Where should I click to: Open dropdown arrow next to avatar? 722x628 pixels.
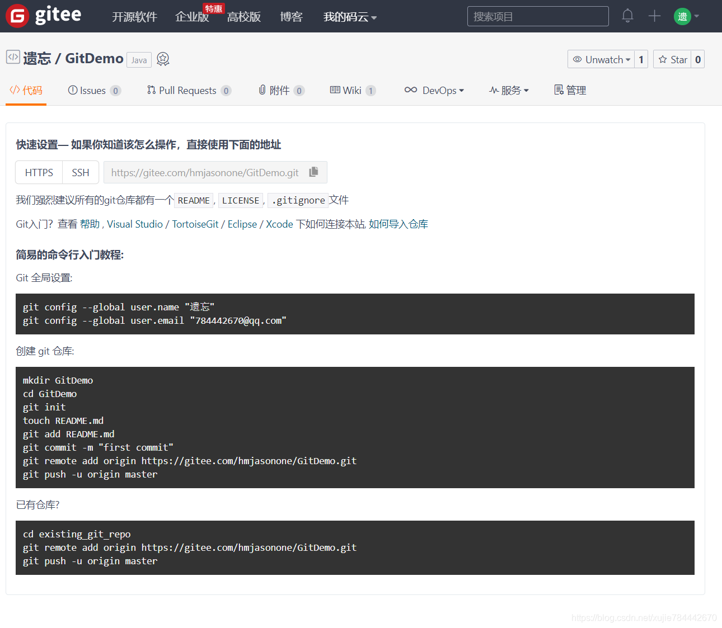(x=697, y=16)
